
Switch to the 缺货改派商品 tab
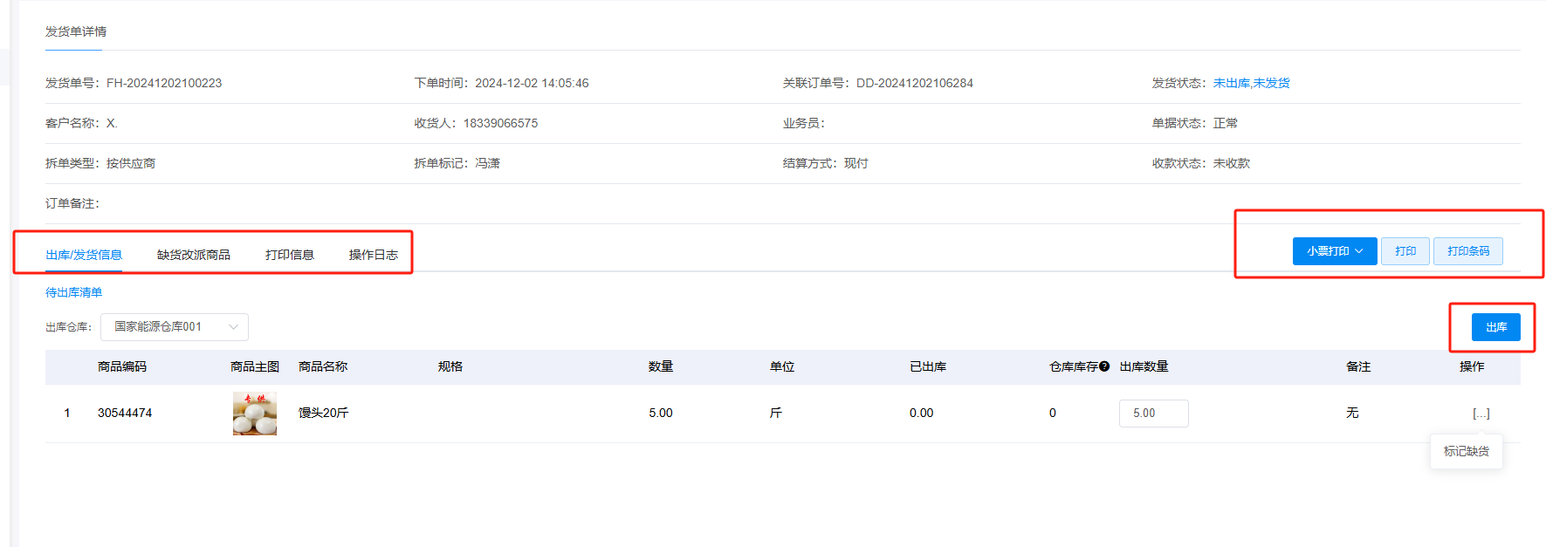(x=193, y=255)
